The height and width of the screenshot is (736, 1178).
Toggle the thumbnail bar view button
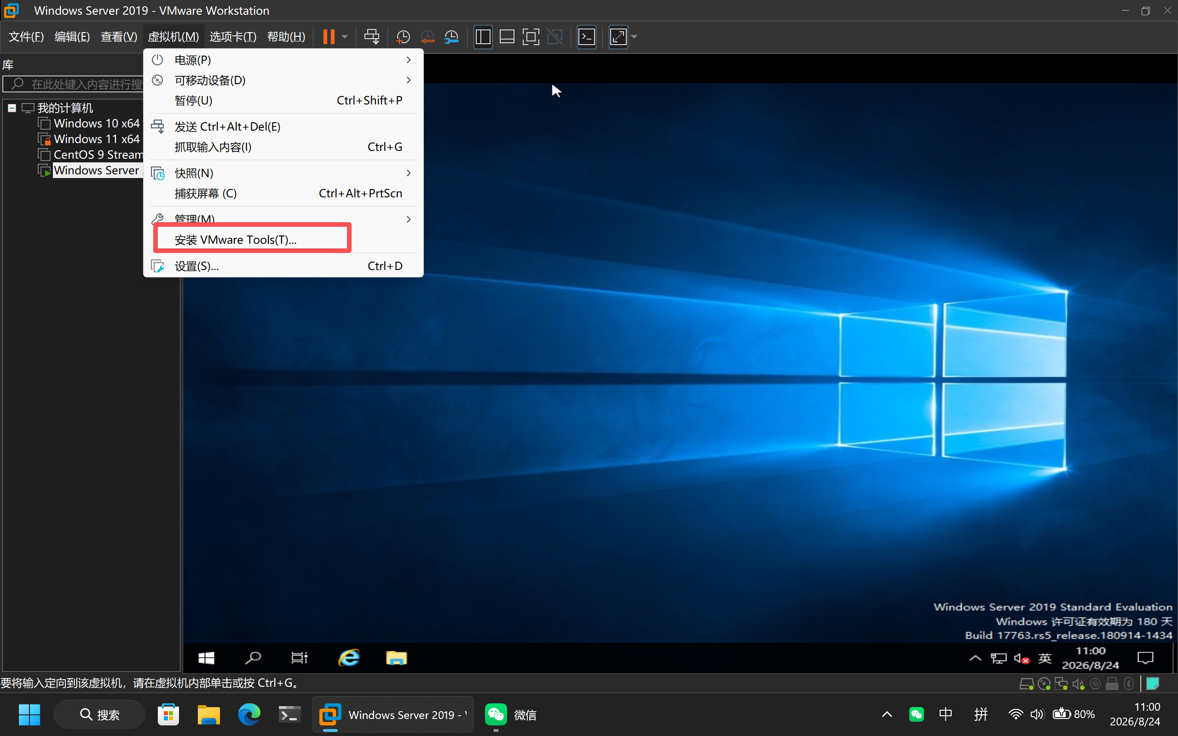(507, 36)
